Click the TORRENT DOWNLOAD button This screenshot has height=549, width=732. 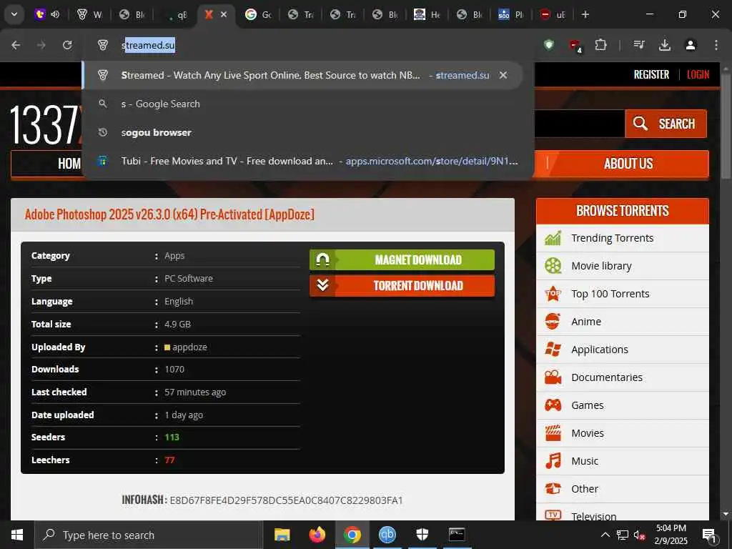402,286
